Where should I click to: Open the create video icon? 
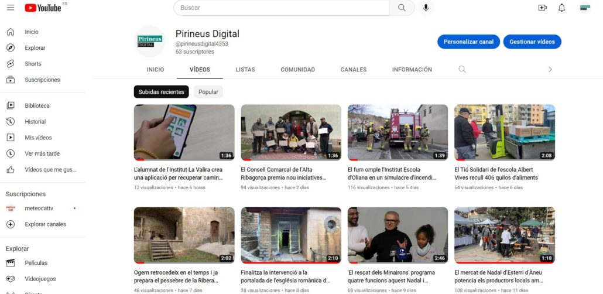pyautogui.click(x=542, y=8)
